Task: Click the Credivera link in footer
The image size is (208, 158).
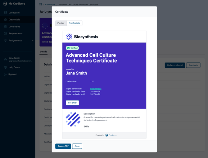Action: (113, 135)
